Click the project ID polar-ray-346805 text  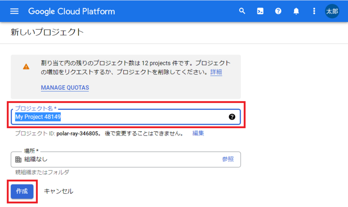79,133
